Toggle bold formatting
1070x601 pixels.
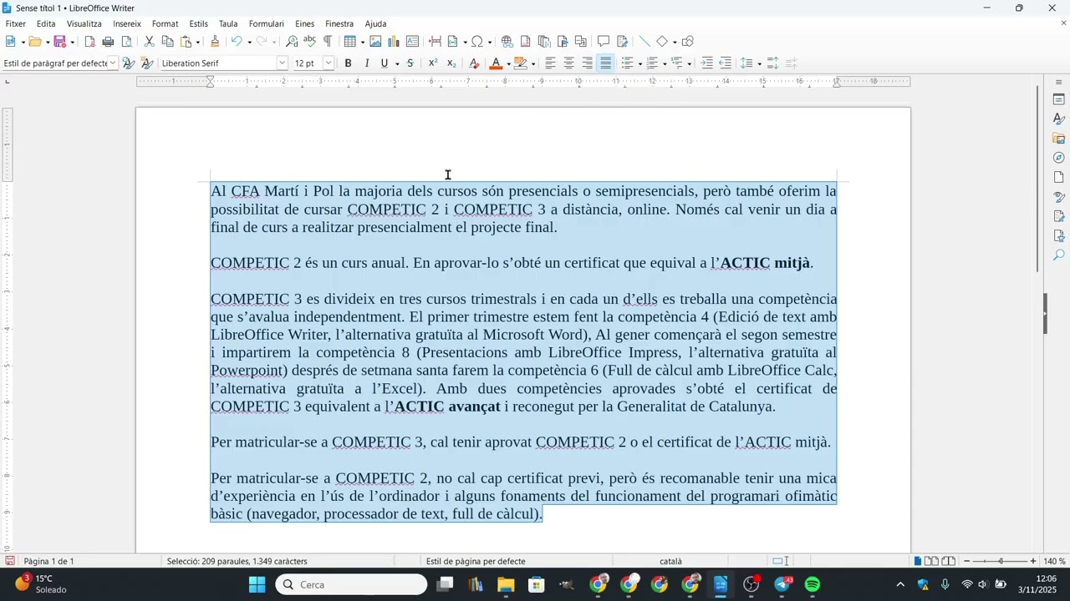[x=349, y=63]
